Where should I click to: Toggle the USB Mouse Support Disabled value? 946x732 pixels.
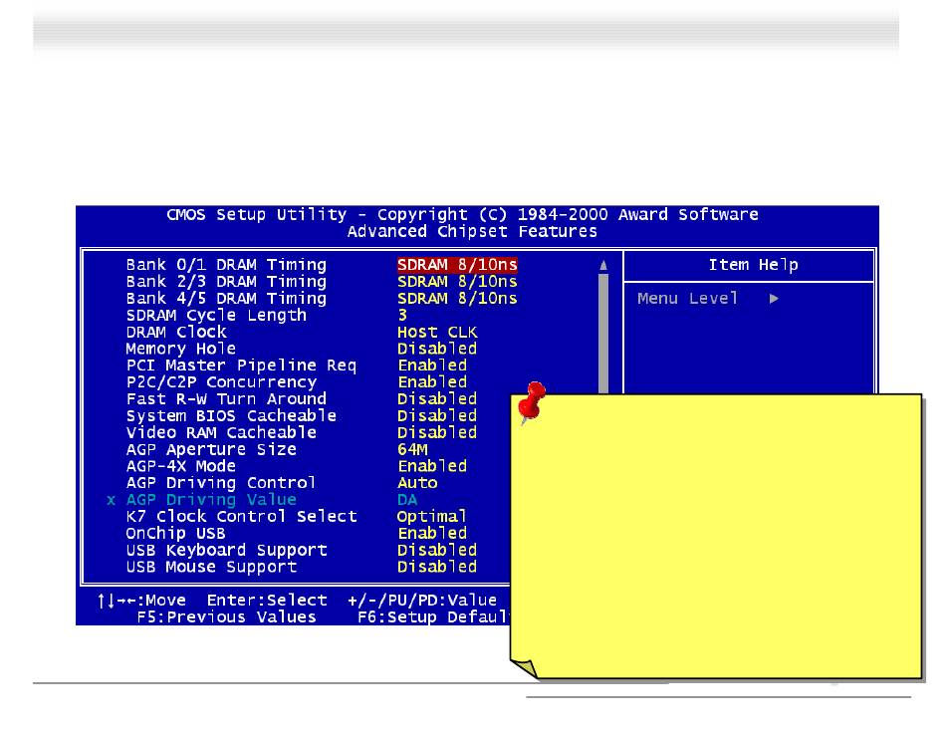(437, 568)
